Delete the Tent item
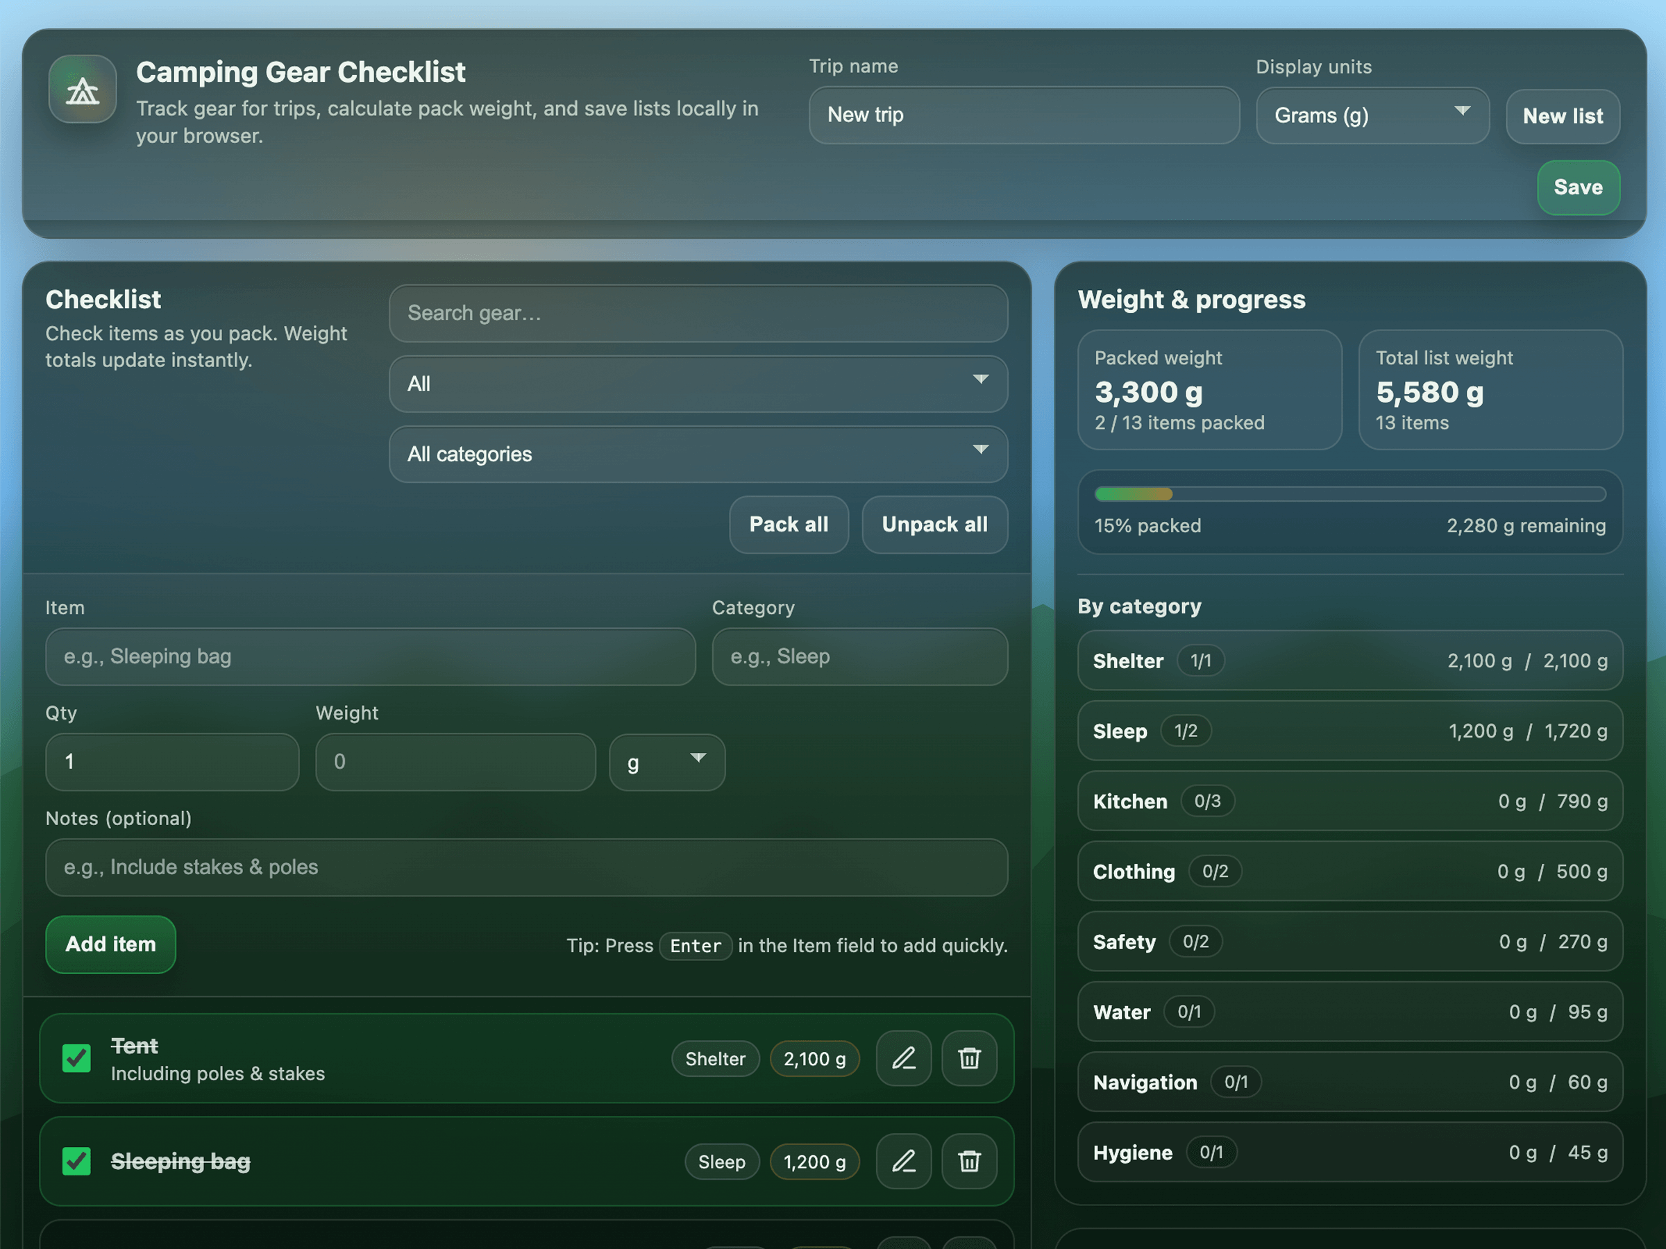1666x1249 pixels. 969,1058
